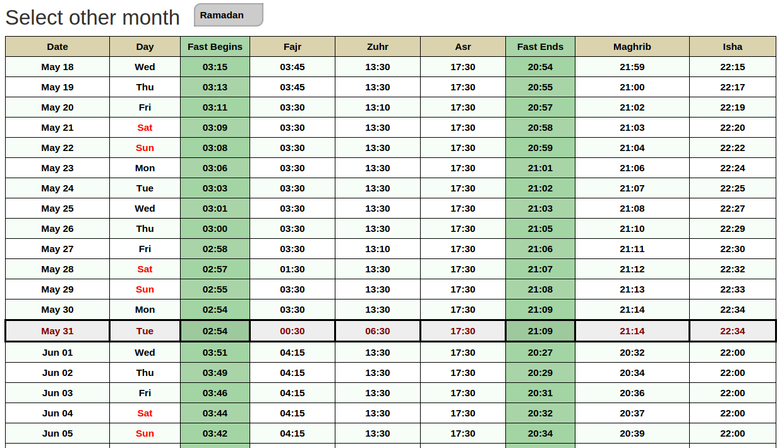The width and height of the screenshot is (782, 448).
Task: Click Fast Begins time 03:15 for May 18
Action: pos(215,67)
